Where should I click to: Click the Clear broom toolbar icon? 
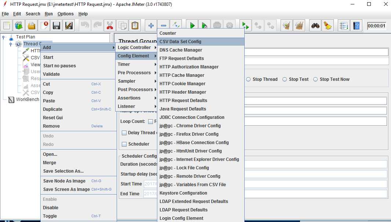[286, 26]
